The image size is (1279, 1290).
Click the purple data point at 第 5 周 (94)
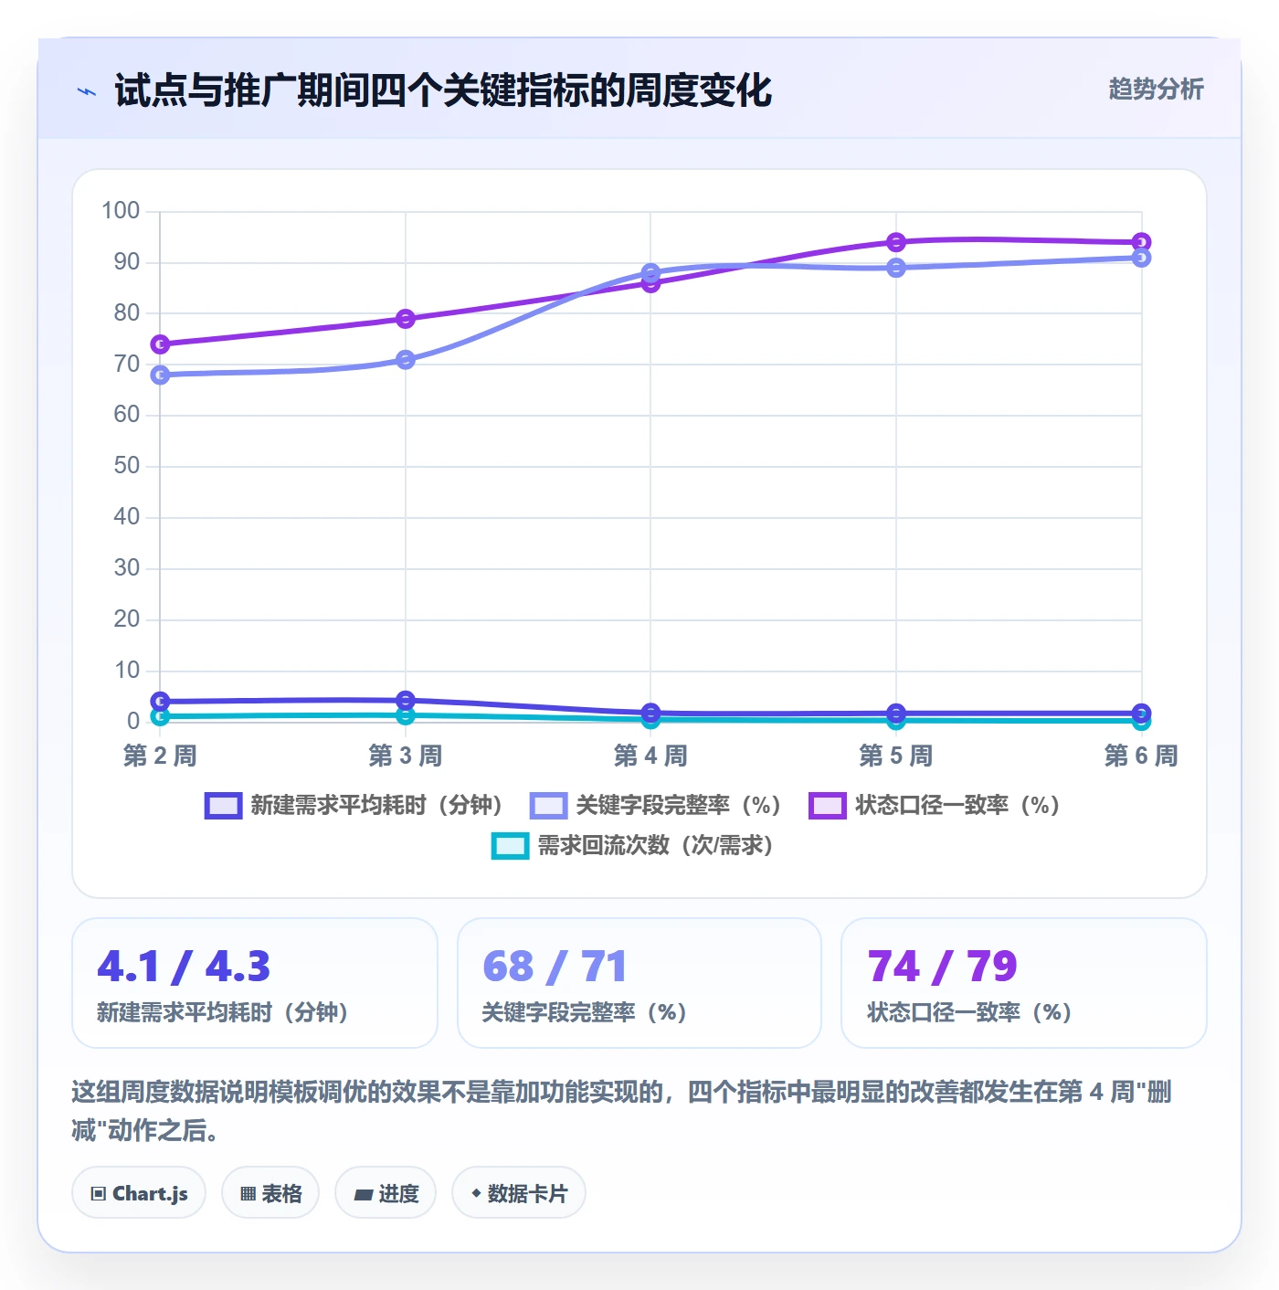[x=896, y=242]
